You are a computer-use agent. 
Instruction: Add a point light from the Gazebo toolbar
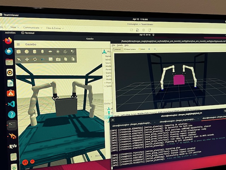click(58, 52)
